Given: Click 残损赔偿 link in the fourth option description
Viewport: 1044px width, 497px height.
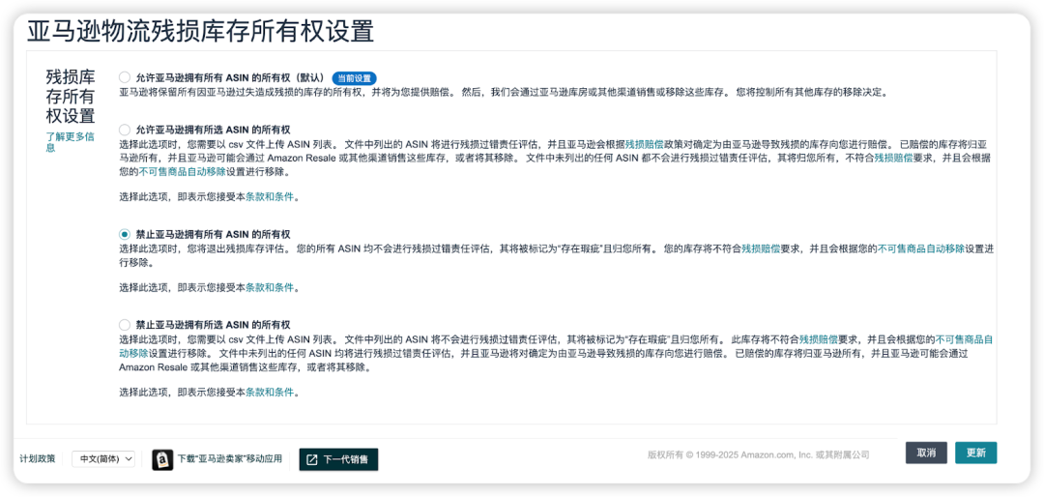Looking at the screenshot, I should tap(819, 339).
